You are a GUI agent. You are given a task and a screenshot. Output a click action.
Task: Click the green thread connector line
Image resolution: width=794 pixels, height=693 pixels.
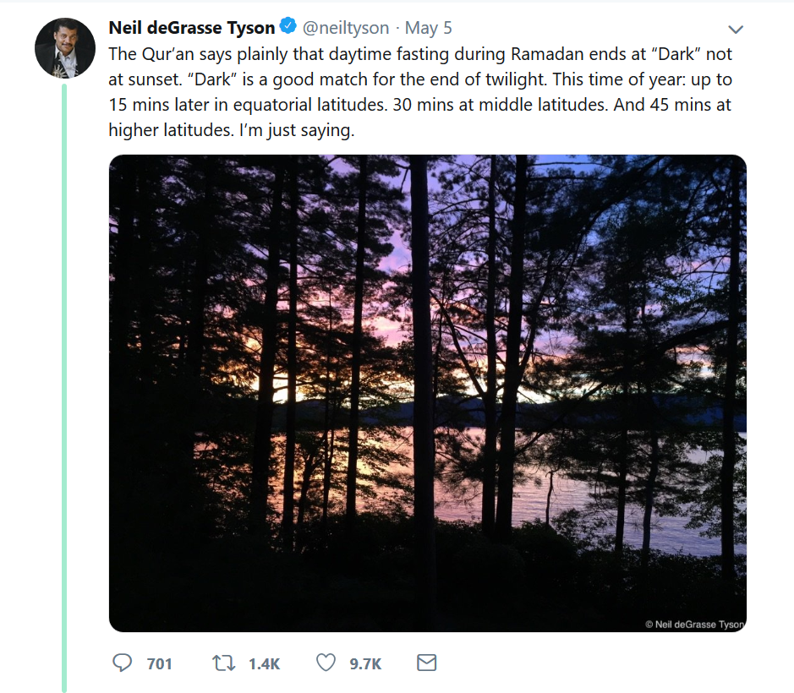point(64,387)
